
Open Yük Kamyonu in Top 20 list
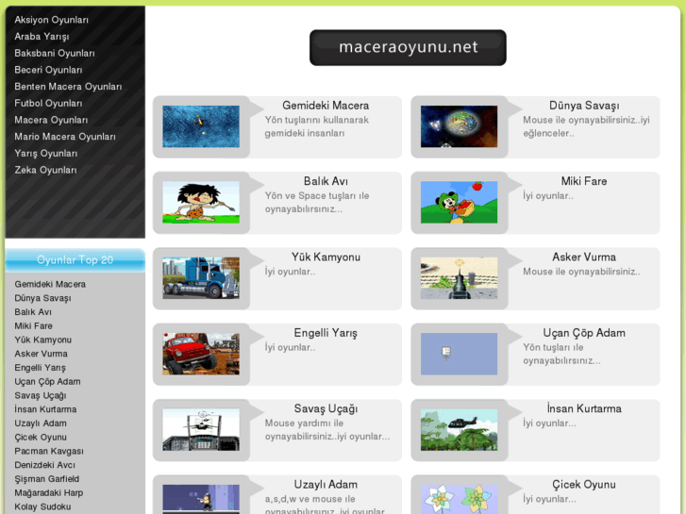tap(42, 340)
